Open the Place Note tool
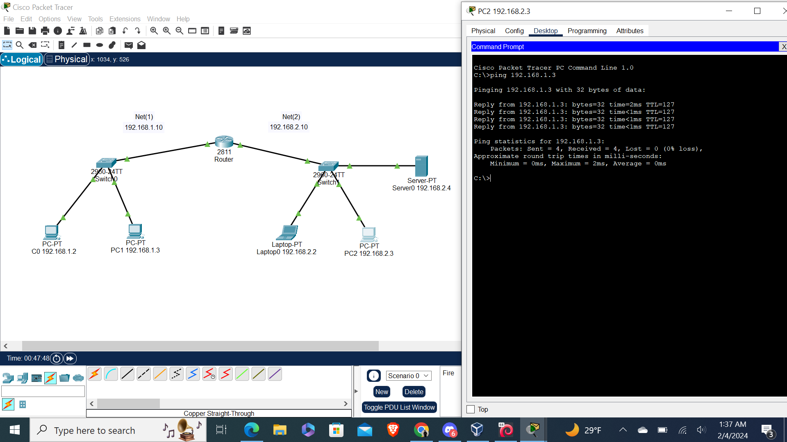The height and width of the screenshot is (442, 787). 61,45
